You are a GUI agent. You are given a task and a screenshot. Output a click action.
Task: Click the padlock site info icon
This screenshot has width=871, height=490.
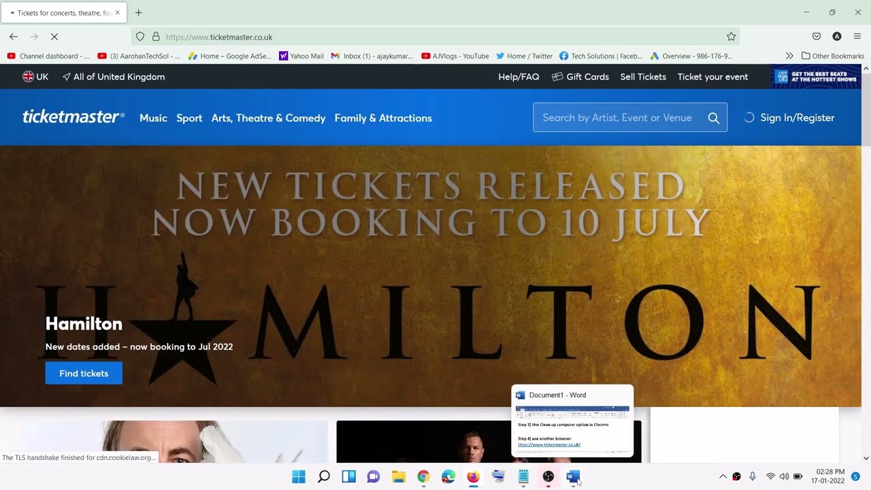(156, 37)
